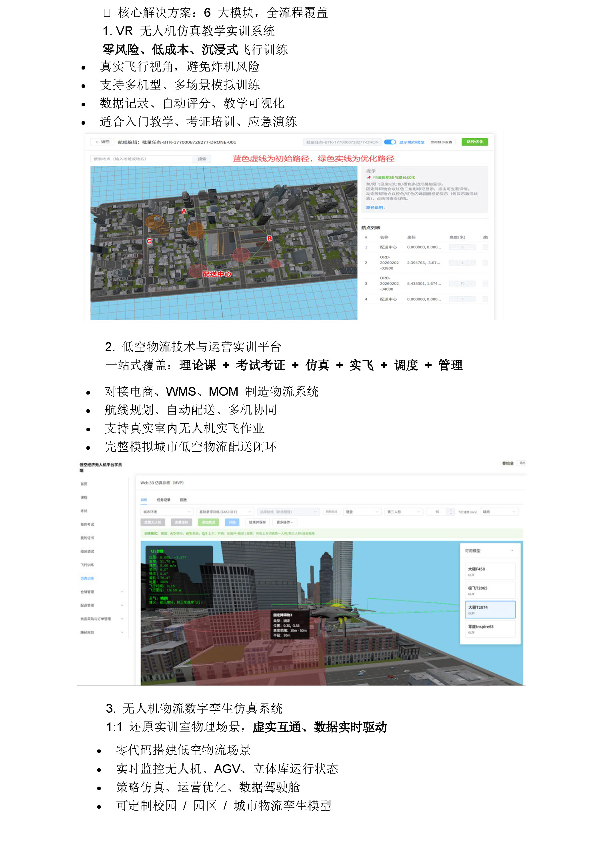Click the orange dynamic obstacle circle near marker A

point(196,229)
